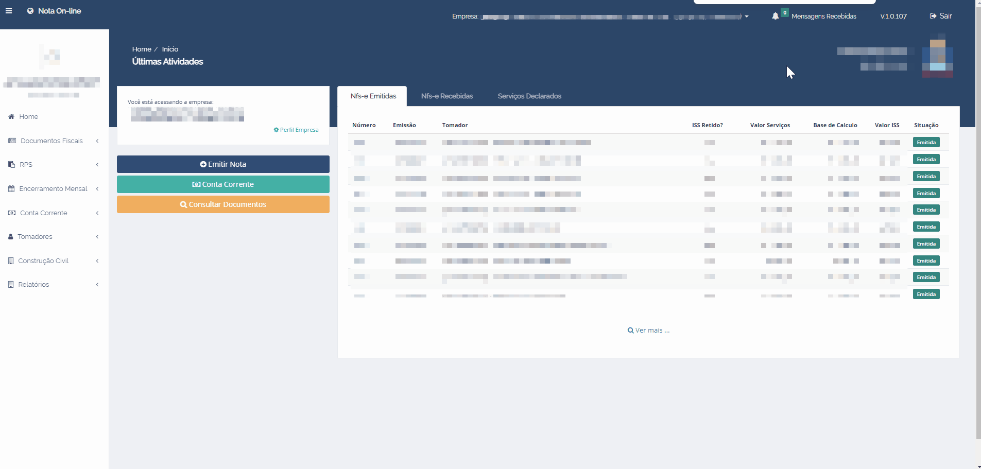Click the Encerramento Mensal calendar icon

11,189
